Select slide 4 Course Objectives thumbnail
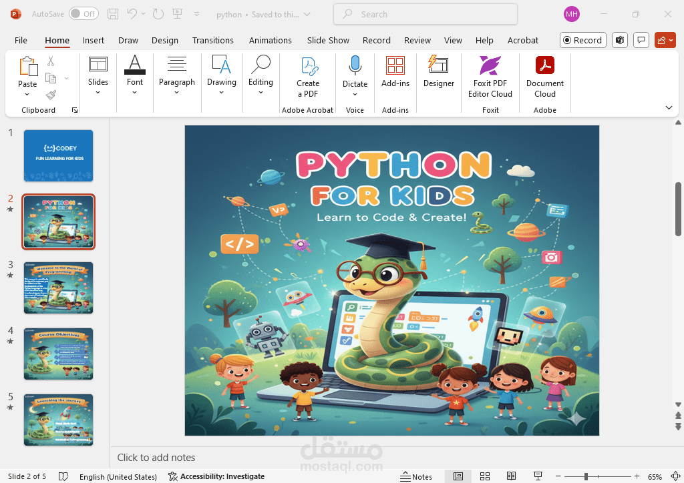The image size is (684, 483). pos(59,354)
